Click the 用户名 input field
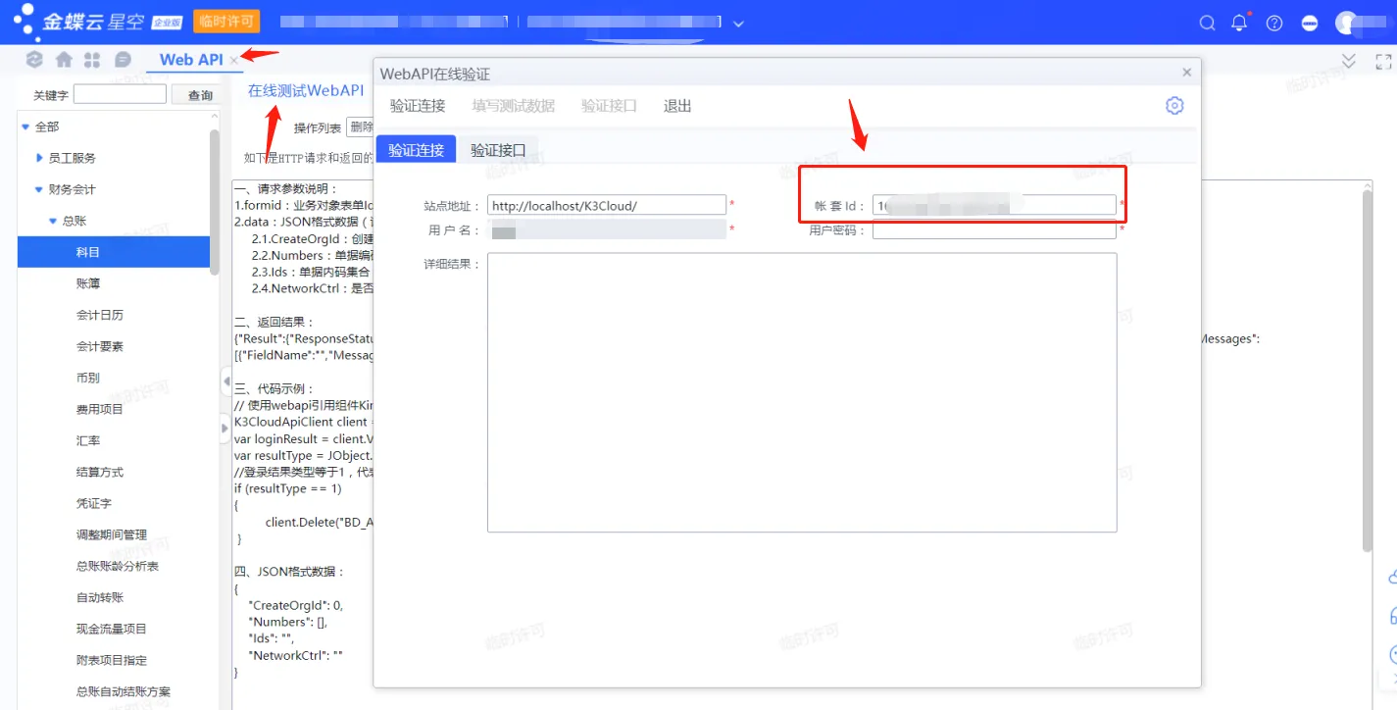The image size is (1397, 710). tap(607, 229)
